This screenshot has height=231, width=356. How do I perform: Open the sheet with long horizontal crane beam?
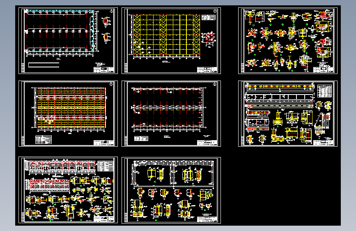(x=288, y=114)
